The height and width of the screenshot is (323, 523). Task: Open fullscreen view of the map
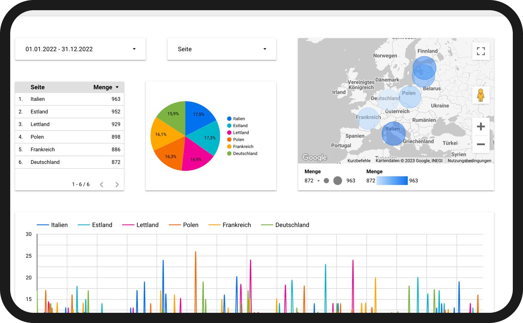pos(481,51)
